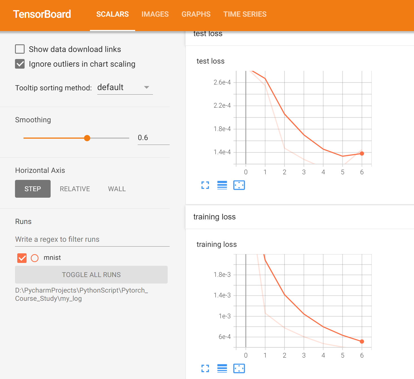Viewport: 414px width, 379px height.
Task: Click the TOGGLE ALL RUNS button
Action: (91, 275)
